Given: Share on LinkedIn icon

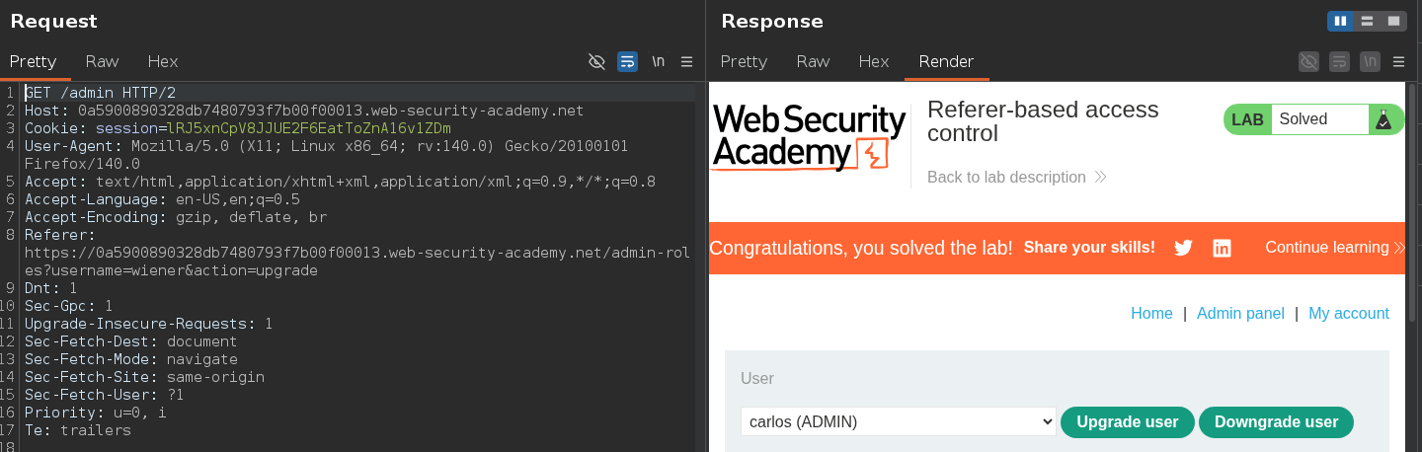Looking at the screenshot, I should (1222, 248).
